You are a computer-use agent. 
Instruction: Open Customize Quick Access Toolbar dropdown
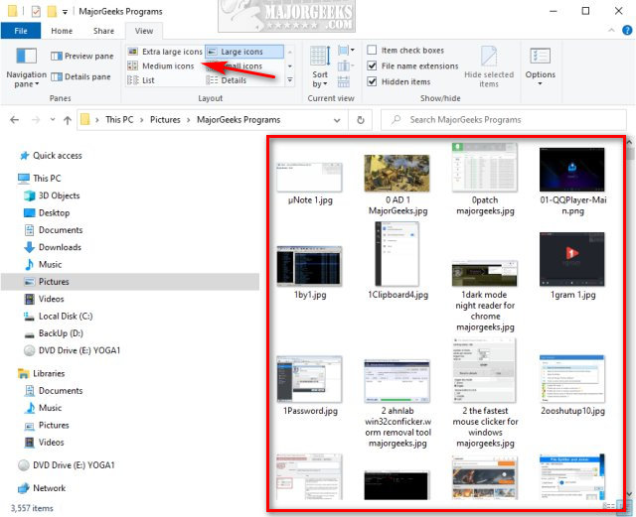65,12
